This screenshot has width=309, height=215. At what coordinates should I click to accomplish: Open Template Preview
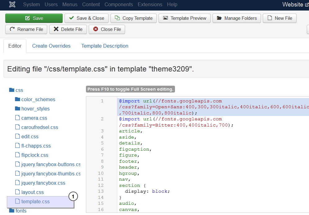[x=185, y=18]
